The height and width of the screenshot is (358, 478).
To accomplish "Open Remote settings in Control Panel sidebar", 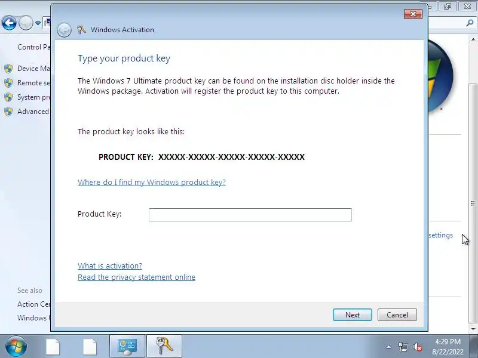I will click(33, 82).
